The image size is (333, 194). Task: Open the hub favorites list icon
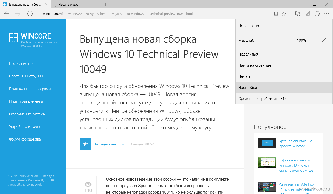pyautogui.click(x=298, y=14)
